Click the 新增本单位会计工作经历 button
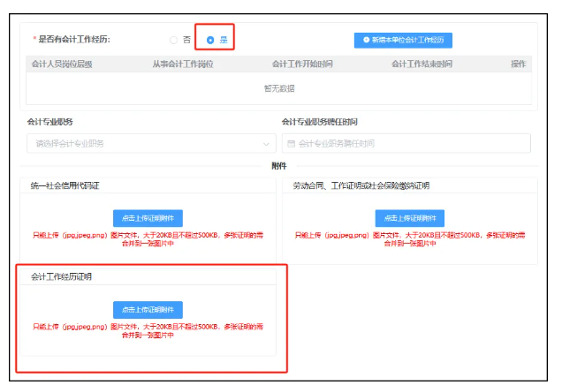The width and height of the screenshot is (562, 385). (x=403, y=40)
